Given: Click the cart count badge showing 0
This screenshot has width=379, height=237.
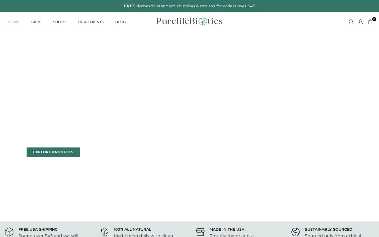Looking at the screenshot, I should [374, 19].
